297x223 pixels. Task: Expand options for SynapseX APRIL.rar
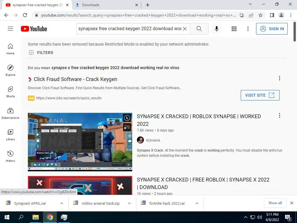tap(62, 203)
